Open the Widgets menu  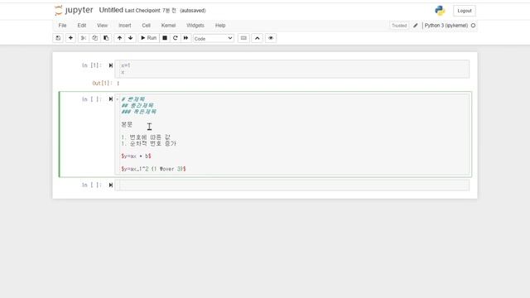(x=195, y=26)
